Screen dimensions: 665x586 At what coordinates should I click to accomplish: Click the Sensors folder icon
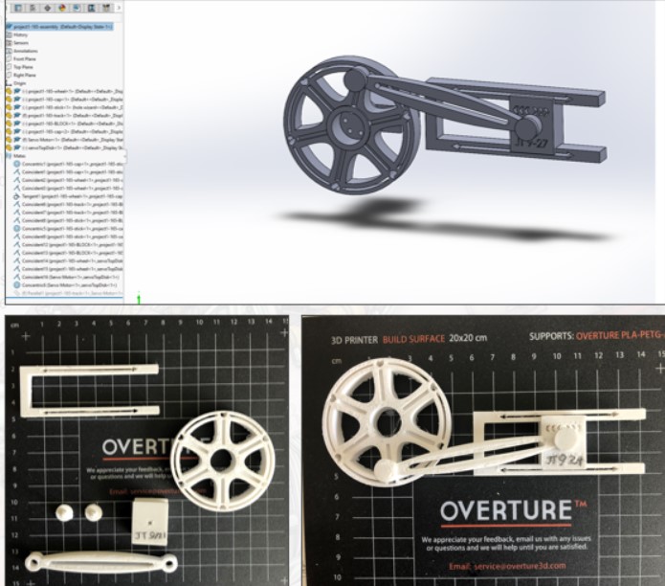[x=10, y=43]
